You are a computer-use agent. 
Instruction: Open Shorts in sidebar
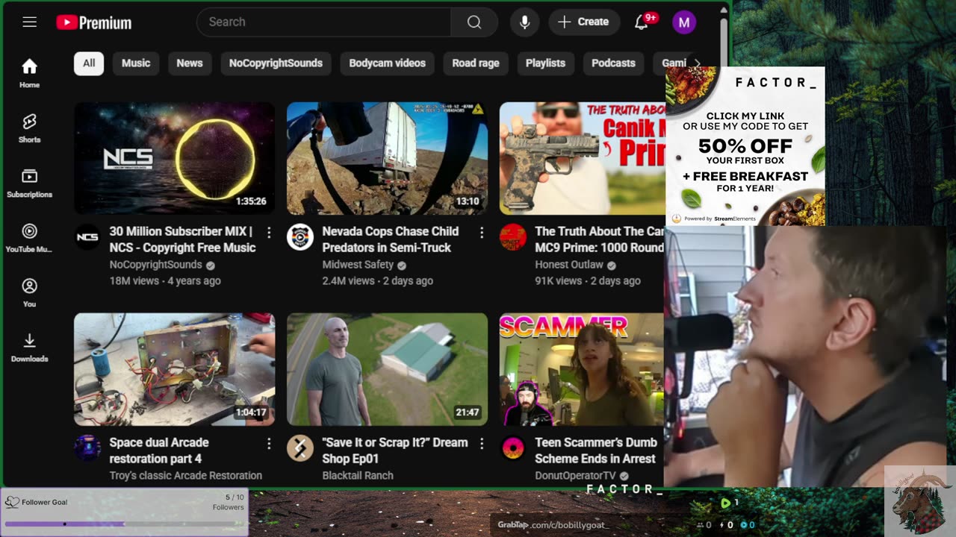coord(29,128)
